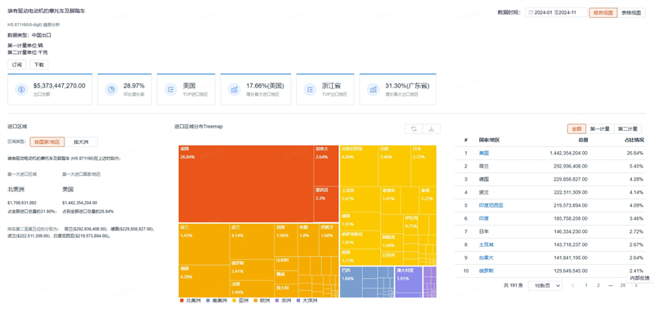This screenshot has width=654, height=309.
Task: Go to the next page with right arrow
Action: point(636,285)
